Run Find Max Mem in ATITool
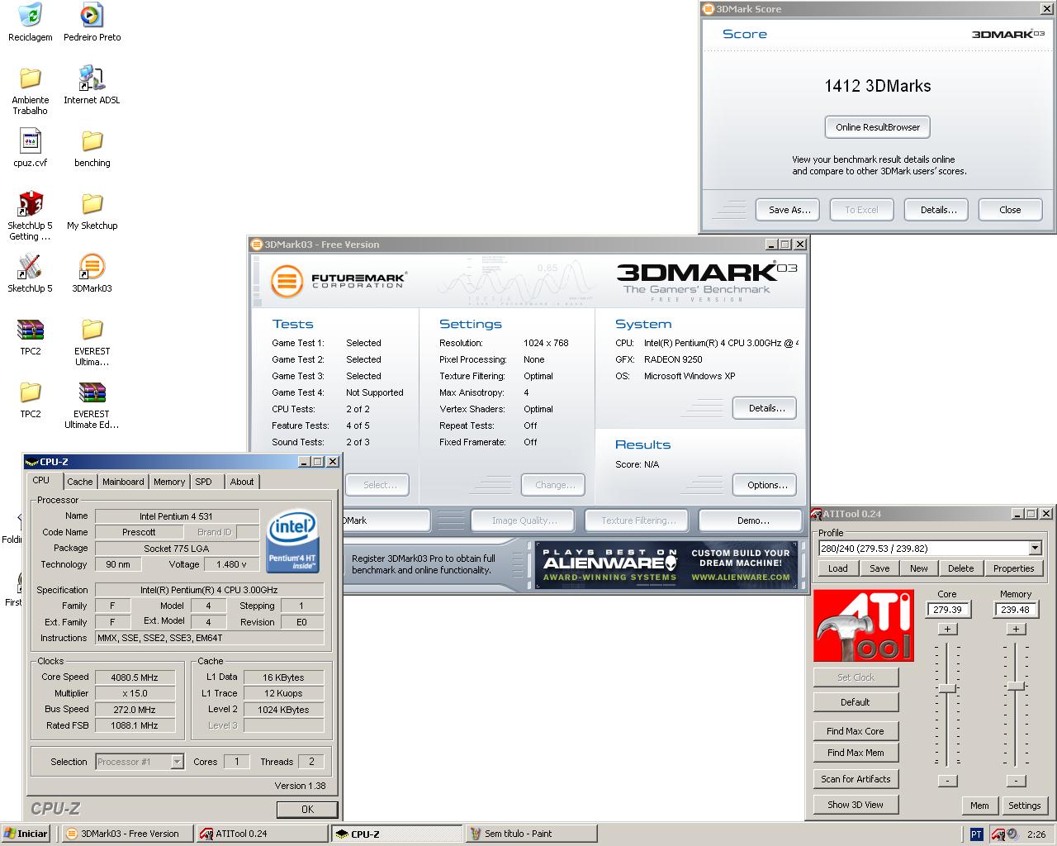 click(x=856, y=753)
